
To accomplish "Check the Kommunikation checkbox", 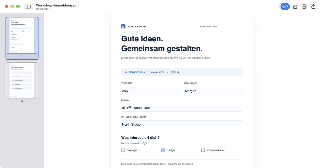I will 203,150.
